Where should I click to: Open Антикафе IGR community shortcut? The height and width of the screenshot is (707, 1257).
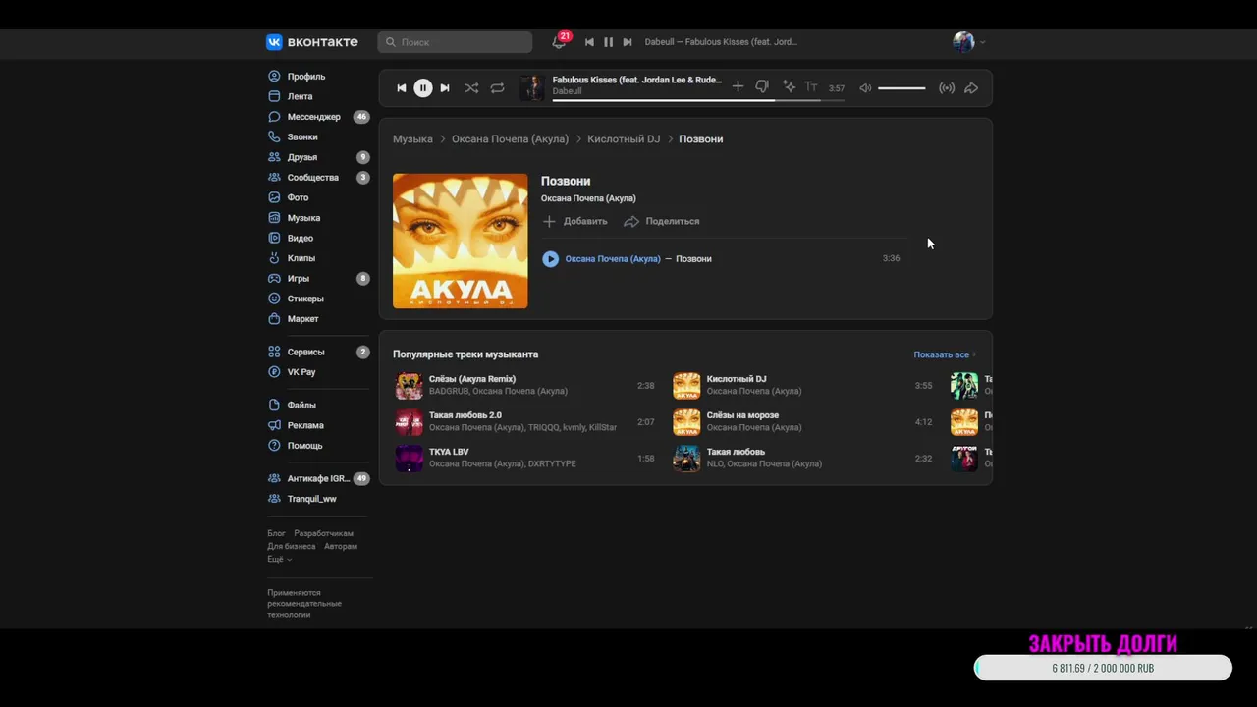pyautogui.click(x=318, y=479)
